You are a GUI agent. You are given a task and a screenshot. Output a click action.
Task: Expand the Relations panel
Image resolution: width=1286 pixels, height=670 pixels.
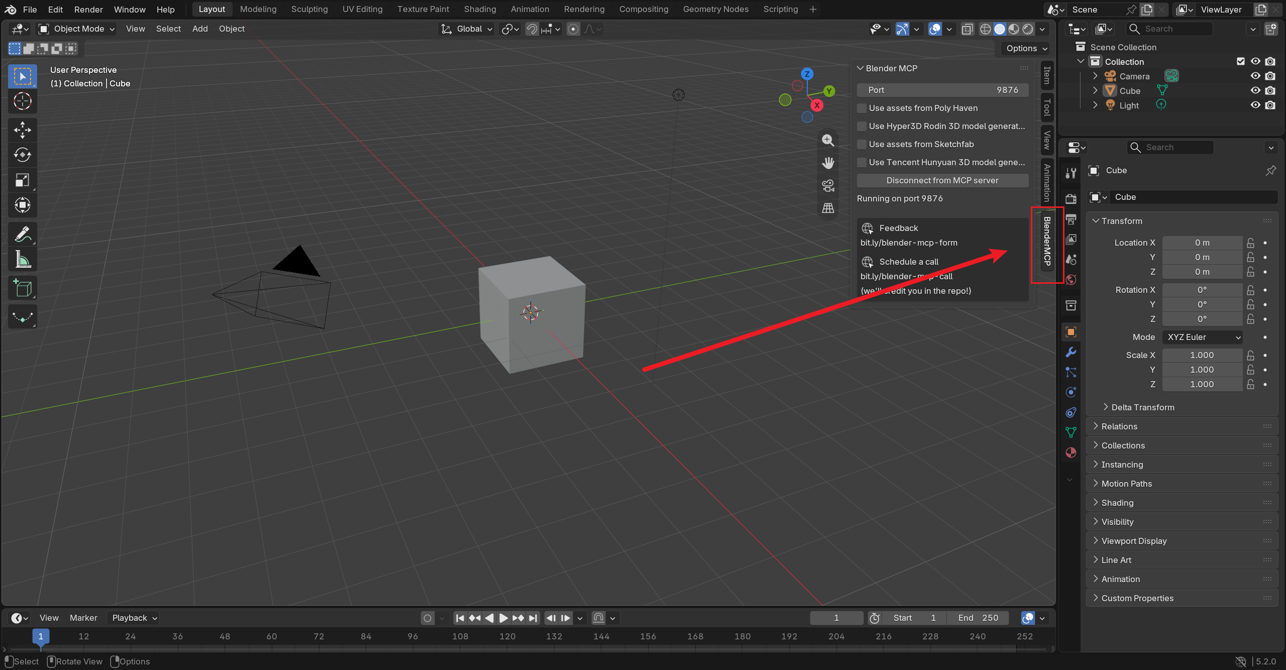(x=1182, y=426)
